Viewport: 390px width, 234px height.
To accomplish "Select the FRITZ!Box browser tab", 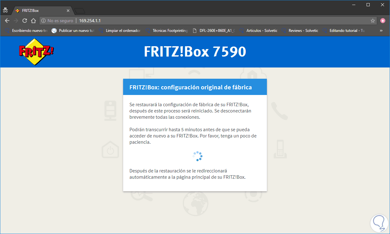I will pos(42,11).
